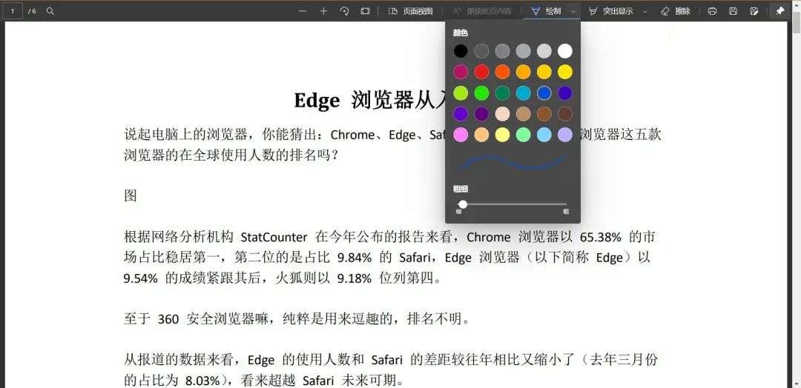Screen dimensions: 801x388
Task: Pick the dark green color swatch
Action: point(503,93)
